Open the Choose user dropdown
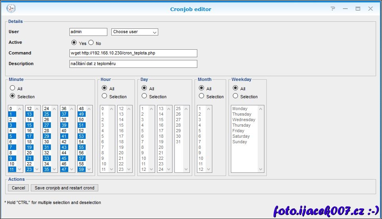The width and height of the screenshot is (382, 219). click(x=135, y=32)
